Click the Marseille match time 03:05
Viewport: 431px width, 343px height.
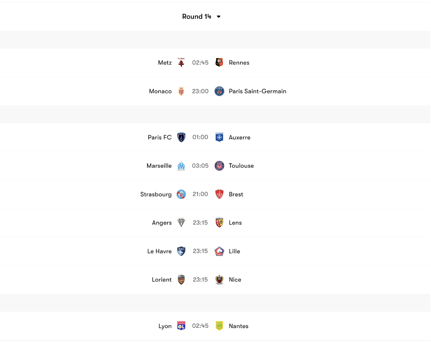click(x=200, y=166)
